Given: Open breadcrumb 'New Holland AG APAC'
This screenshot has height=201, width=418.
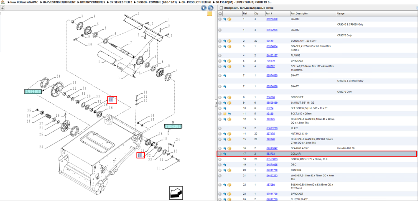Looking at the screenshot, I should [x=24, y=2].
